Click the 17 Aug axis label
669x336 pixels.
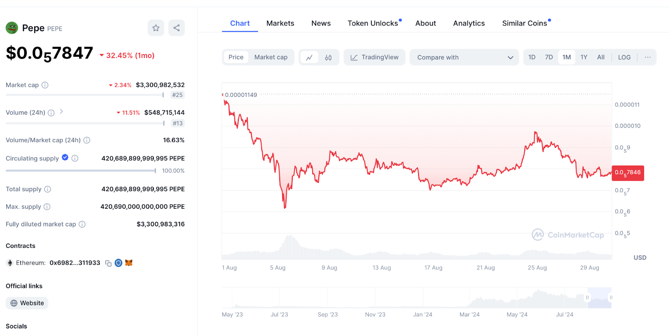point(433,268)
